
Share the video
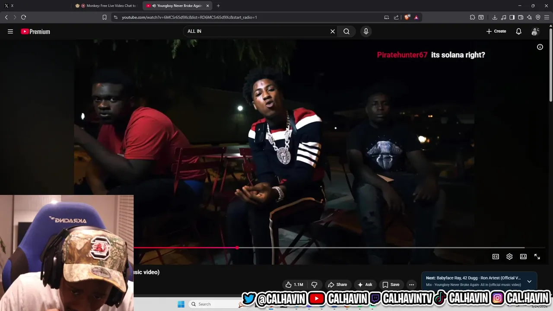(337, 285)
